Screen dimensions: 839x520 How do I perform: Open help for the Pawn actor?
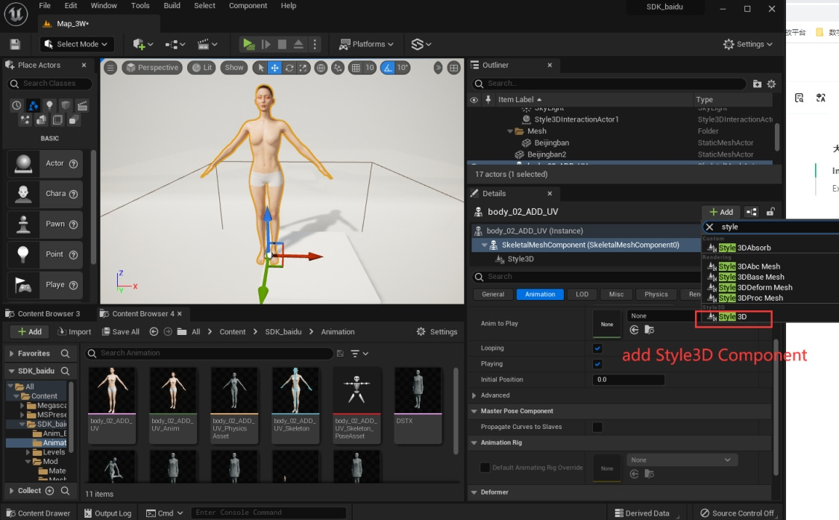point(73,225)
